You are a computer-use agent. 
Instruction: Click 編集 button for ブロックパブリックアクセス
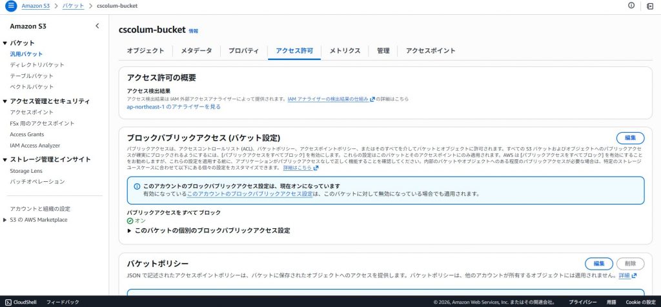pos(630,138)
